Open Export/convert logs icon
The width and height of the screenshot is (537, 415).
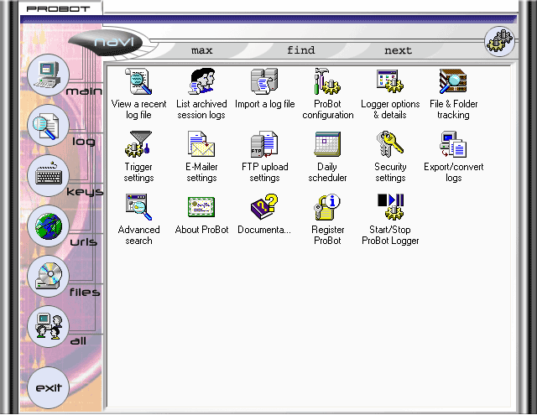(453, 144)
